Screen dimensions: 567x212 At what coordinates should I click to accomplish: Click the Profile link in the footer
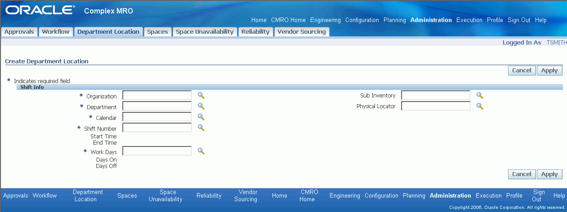coord(514,196)
